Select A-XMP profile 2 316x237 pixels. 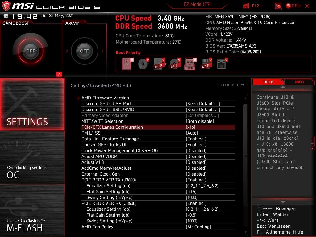tap(67, 51)
